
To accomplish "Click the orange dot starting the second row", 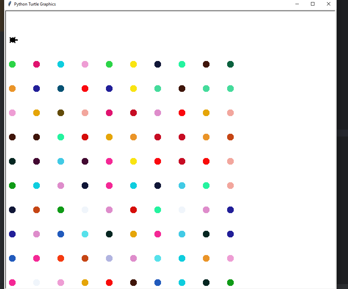I will [x=12, y=88].
